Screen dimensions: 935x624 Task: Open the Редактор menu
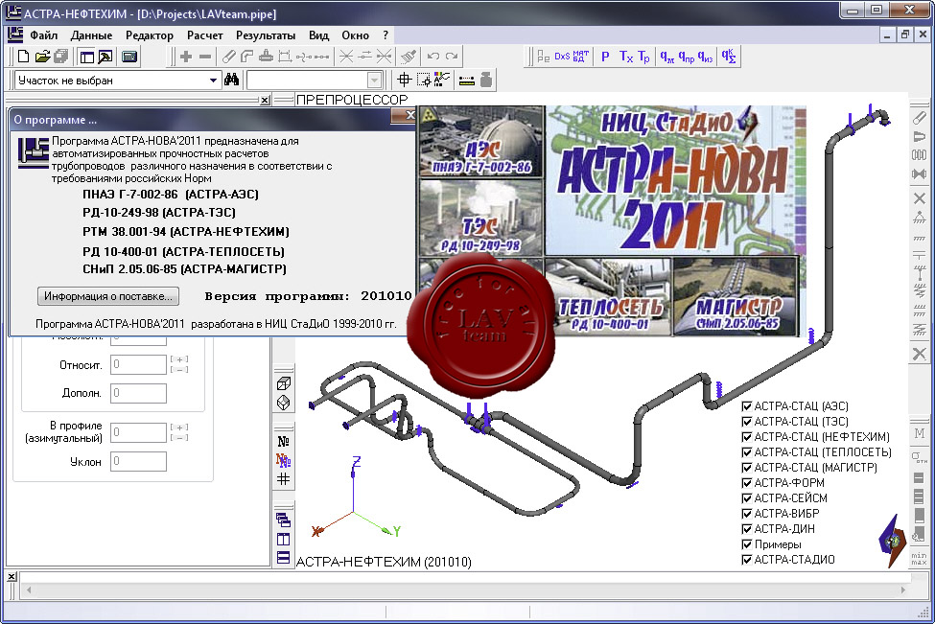click(149, 35)
